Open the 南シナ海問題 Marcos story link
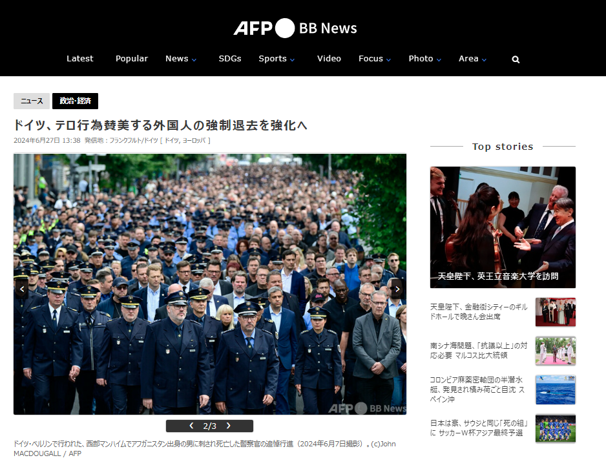The image size is (606, 458). [479, 350]
